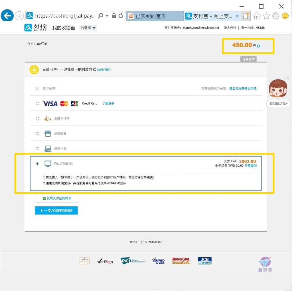The height and width of the screenshot is (291, 292).
Task: Click the ICP证 沪B2-20150087 text
Action: pos(146,242)
